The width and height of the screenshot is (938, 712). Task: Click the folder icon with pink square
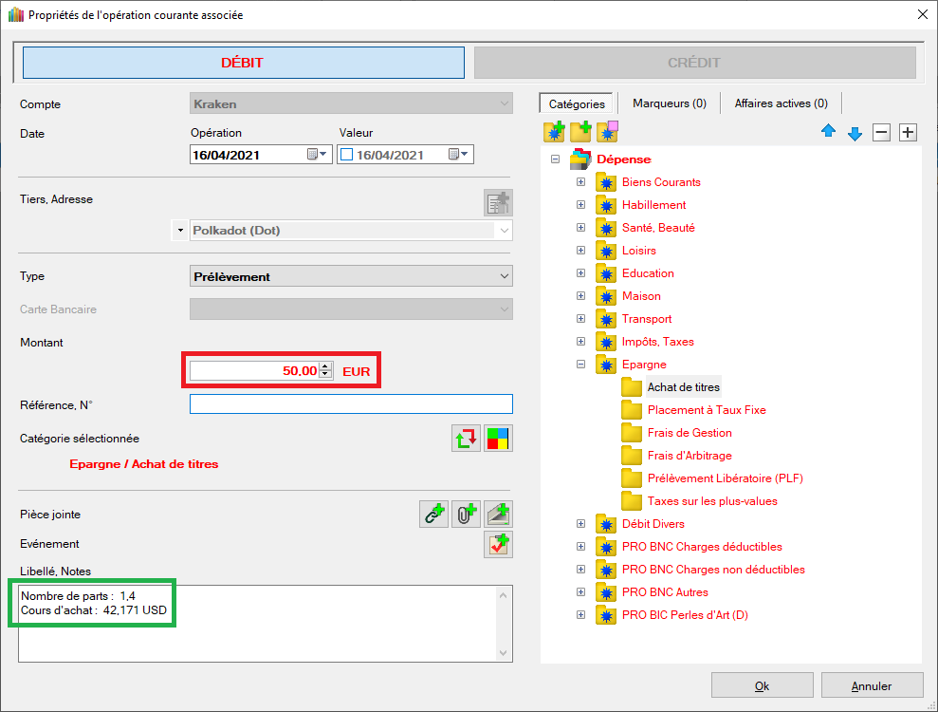(x=607, y=132)
